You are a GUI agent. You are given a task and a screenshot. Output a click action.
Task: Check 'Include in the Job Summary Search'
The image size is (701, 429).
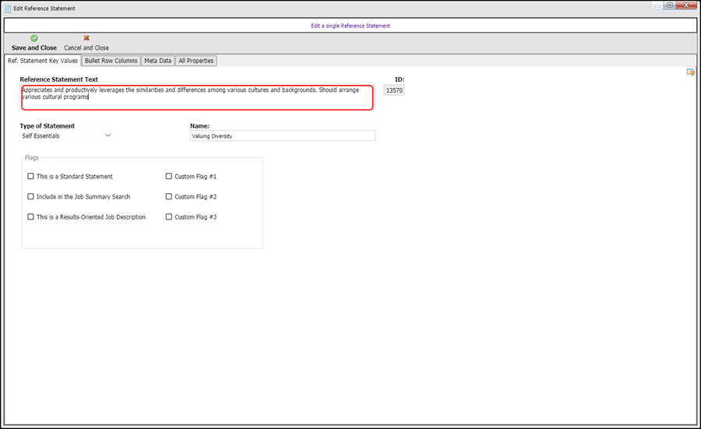(x=30, y=197)
